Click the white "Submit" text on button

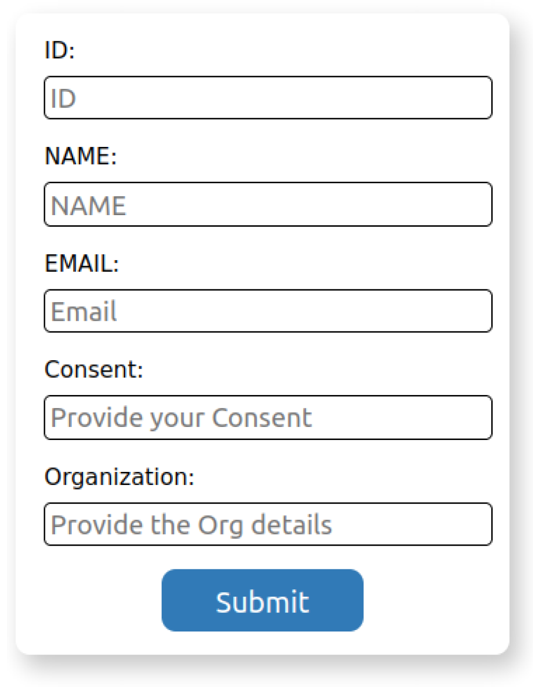[262, 602]
